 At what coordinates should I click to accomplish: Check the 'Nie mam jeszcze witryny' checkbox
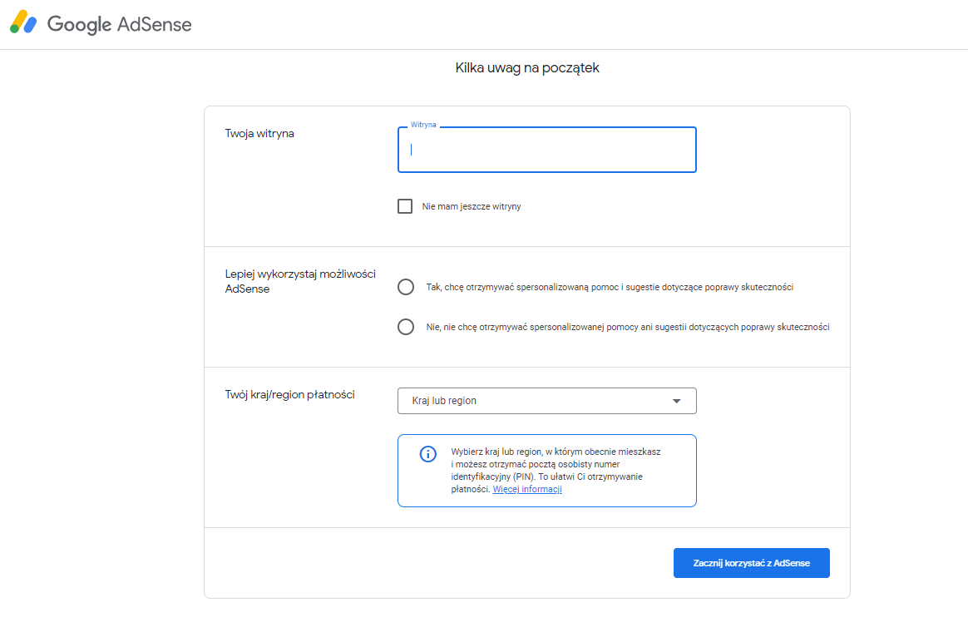coord(405,206)
